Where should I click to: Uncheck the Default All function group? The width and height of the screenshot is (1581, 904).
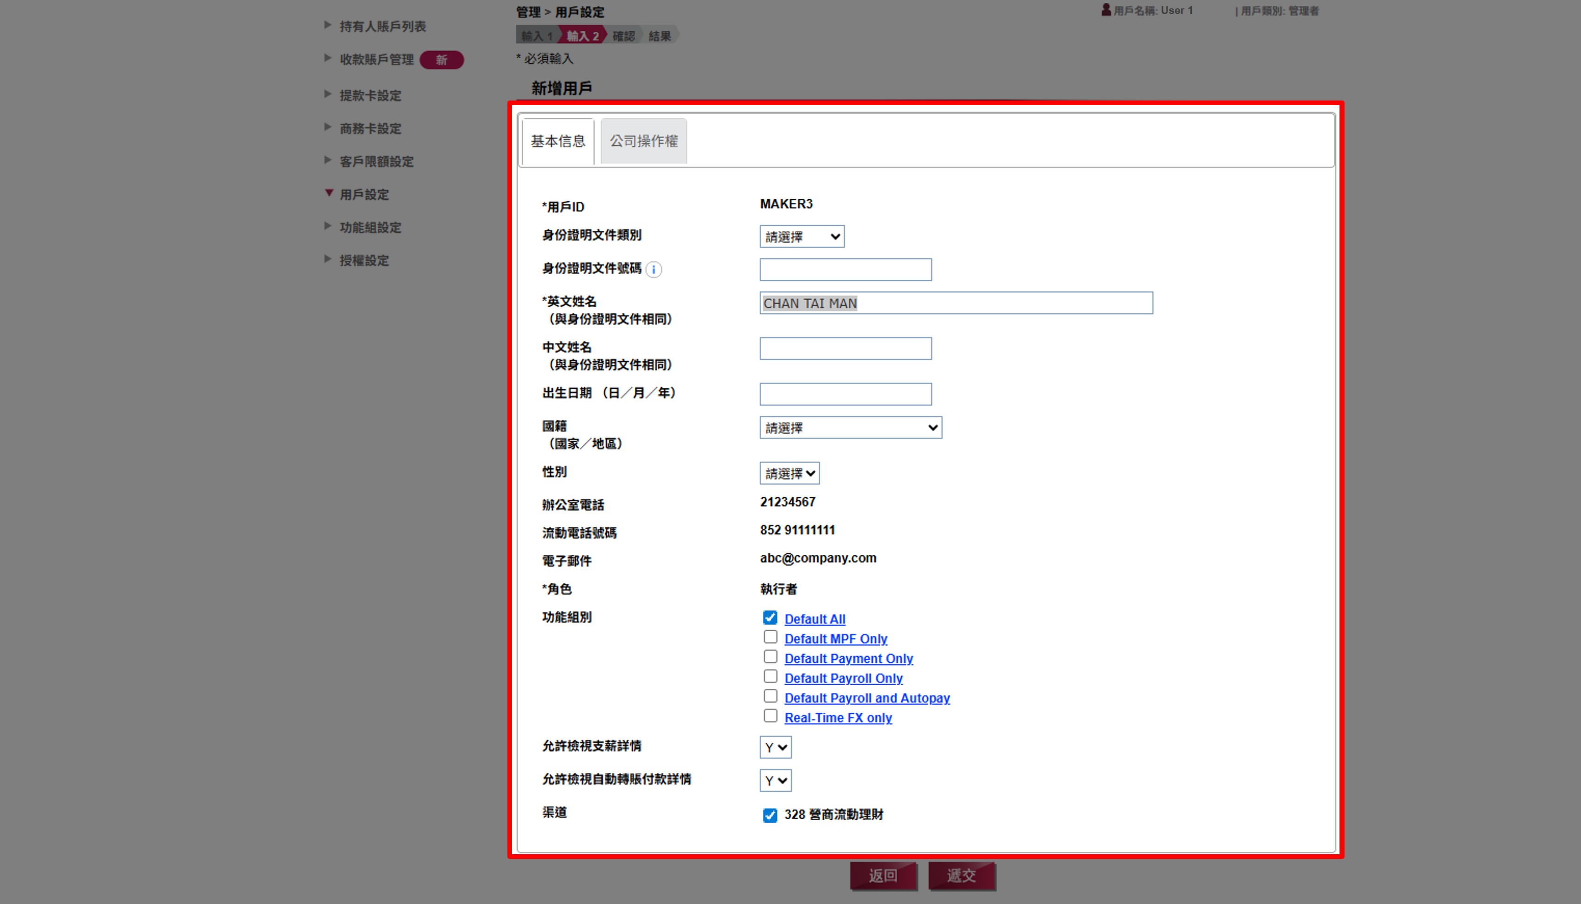tap(770, 617)
